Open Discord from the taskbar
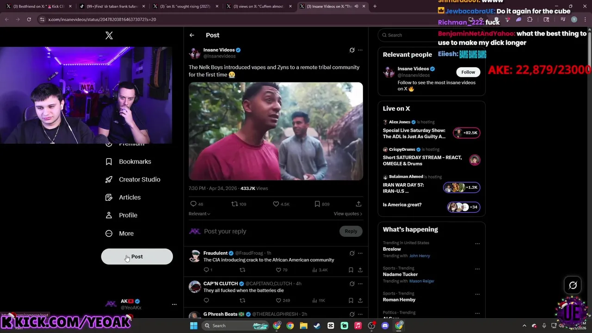 (385, 326)
